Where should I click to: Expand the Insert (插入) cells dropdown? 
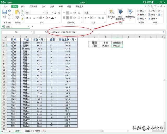pos(145,11)
